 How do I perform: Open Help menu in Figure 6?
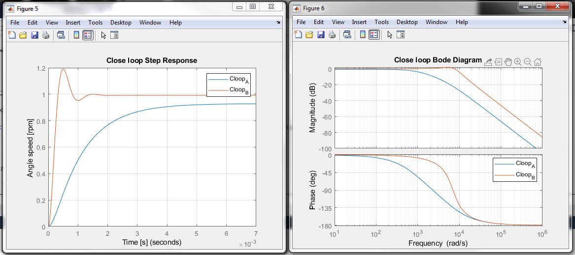[x=462, y=22]
